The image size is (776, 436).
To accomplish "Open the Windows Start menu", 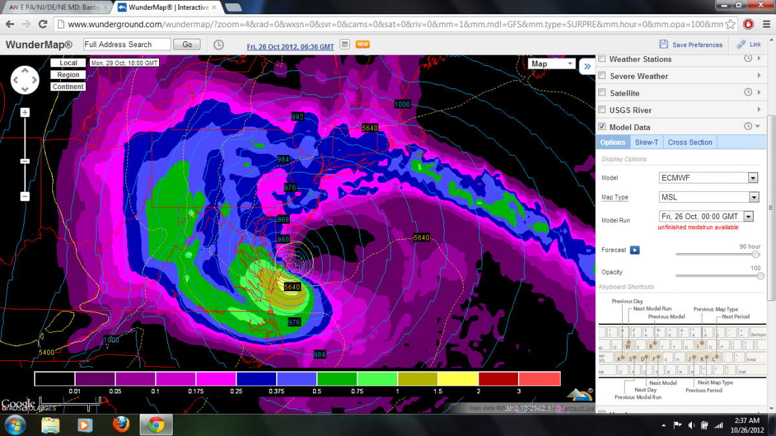I will point(14,425).
